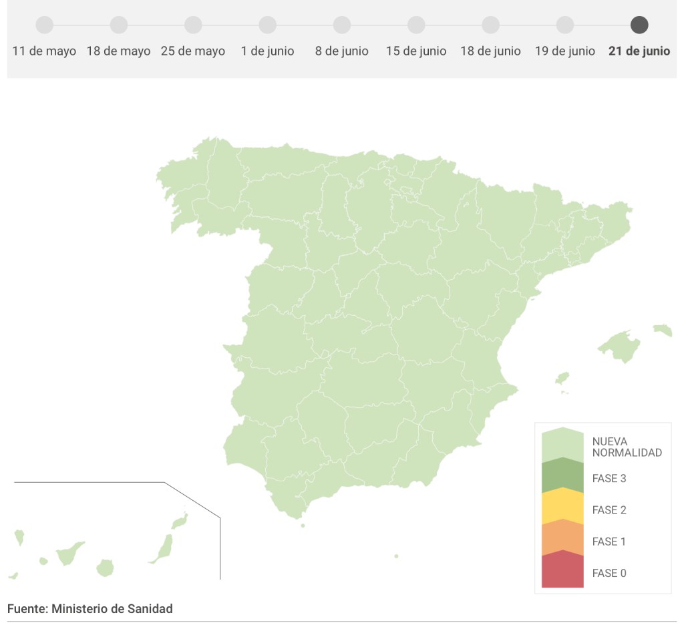This screenshot has height=629, width=684.
Task: Pick the 19 de junio timeline dot
Action: click(565, 25)
